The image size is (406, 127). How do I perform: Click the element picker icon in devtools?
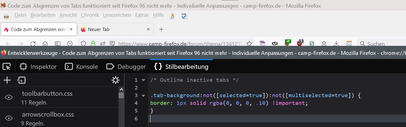tap(7, 66)
